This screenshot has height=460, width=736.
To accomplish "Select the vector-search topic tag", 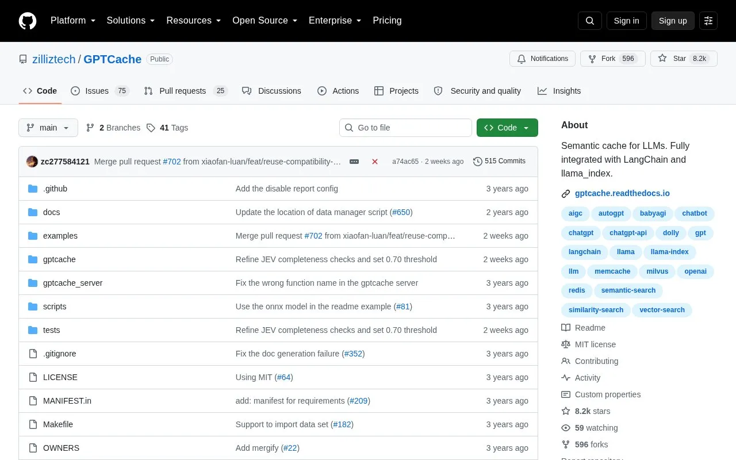I will point(662,310).
